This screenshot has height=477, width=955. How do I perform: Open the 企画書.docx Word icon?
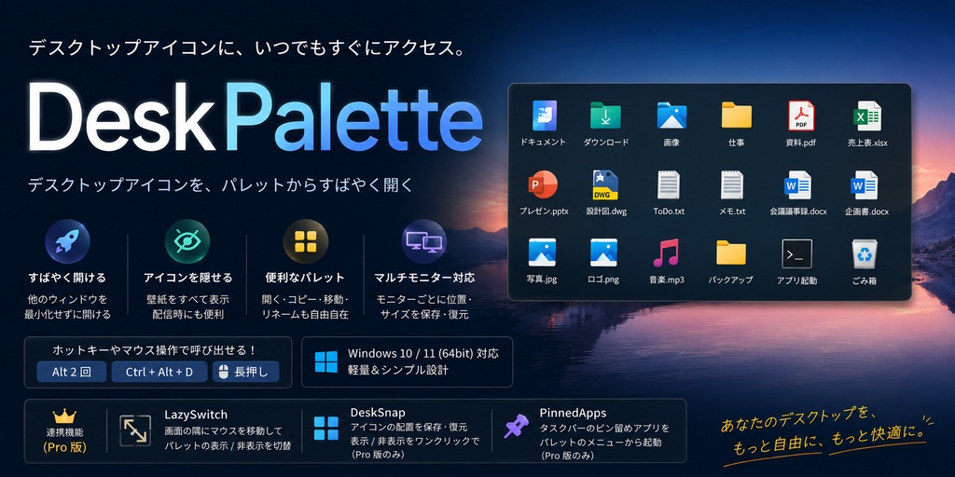865,185
